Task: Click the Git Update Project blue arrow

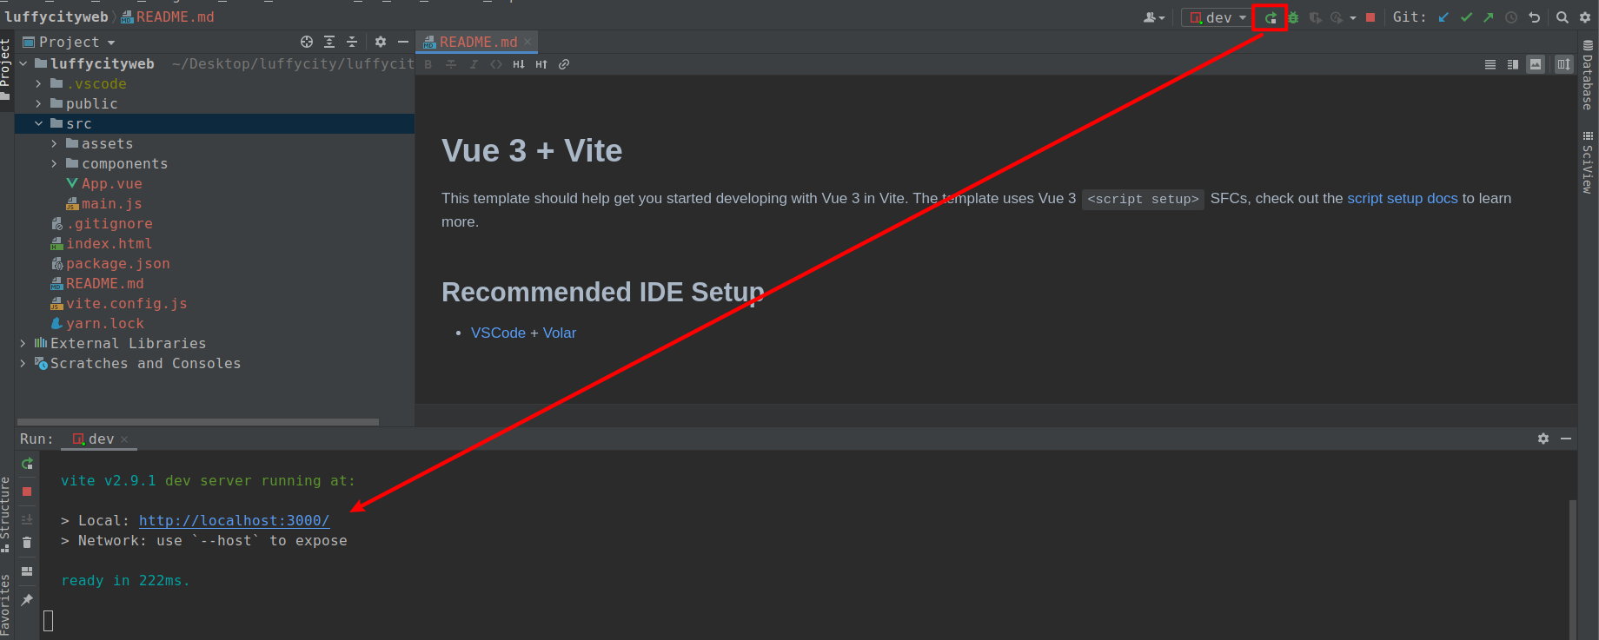Action: [x=1443, y=17]
